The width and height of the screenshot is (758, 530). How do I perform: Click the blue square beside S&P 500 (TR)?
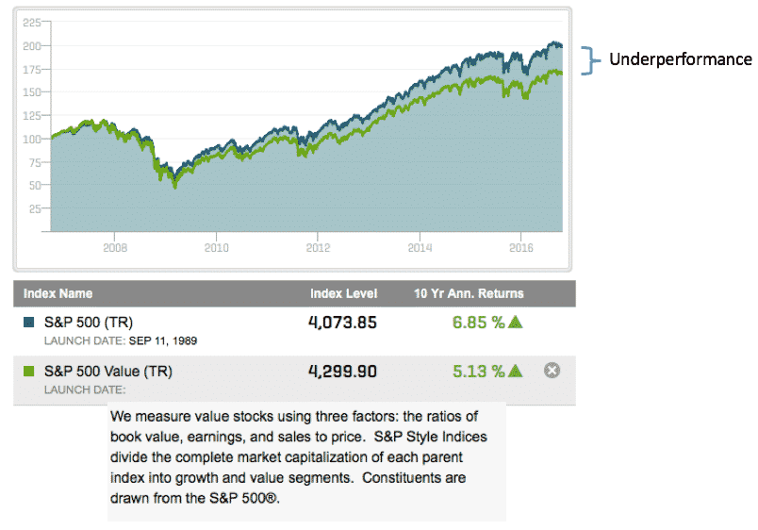pyautogui.click(x=28, y=323)
